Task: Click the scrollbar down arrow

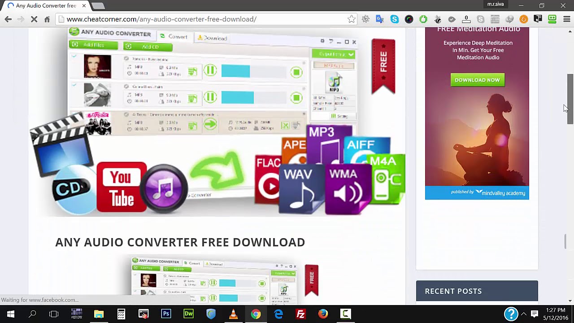Action: point(570,301)
